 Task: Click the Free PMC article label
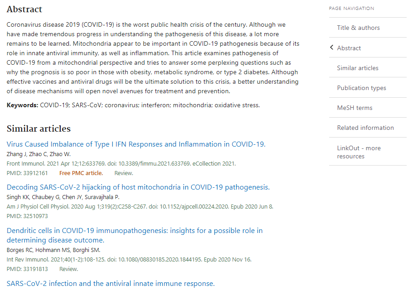pos(81,173)
